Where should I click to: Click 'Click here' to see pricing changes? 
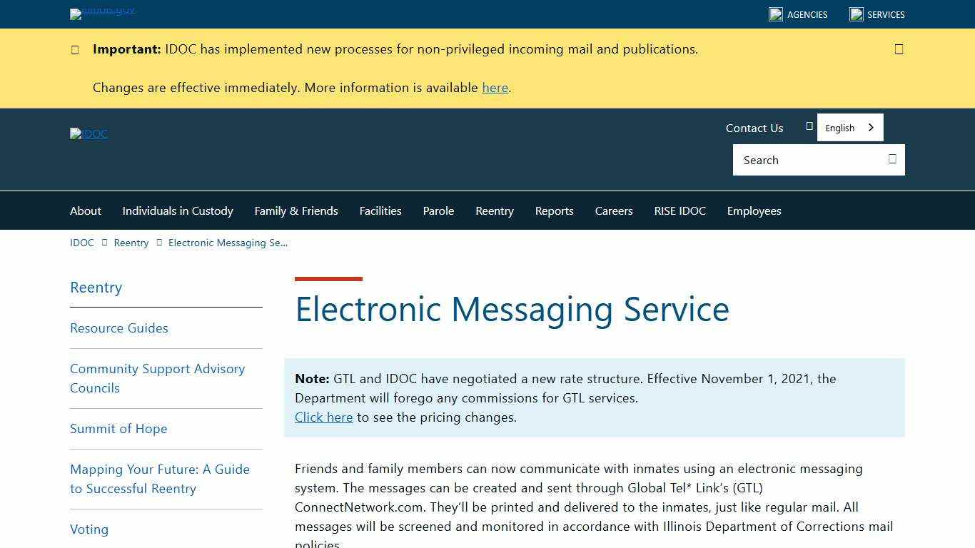point(323,417)
